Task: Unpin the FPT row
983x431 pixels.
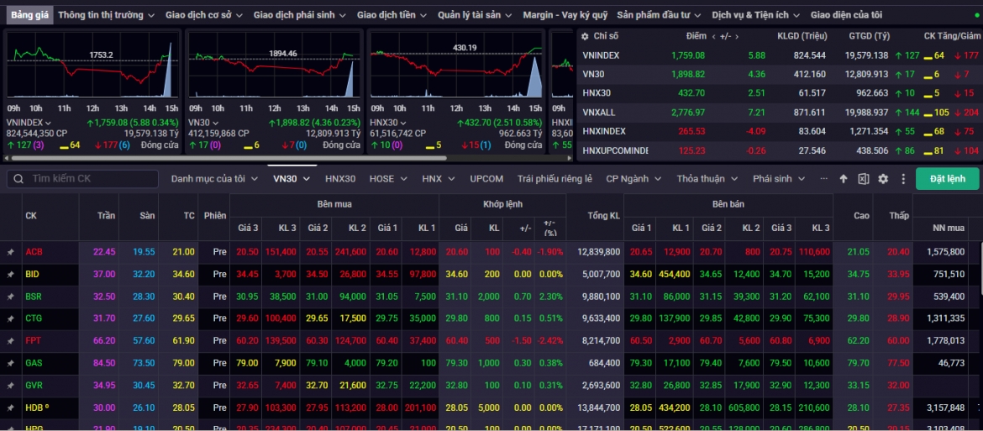Action: pos(10,341)
